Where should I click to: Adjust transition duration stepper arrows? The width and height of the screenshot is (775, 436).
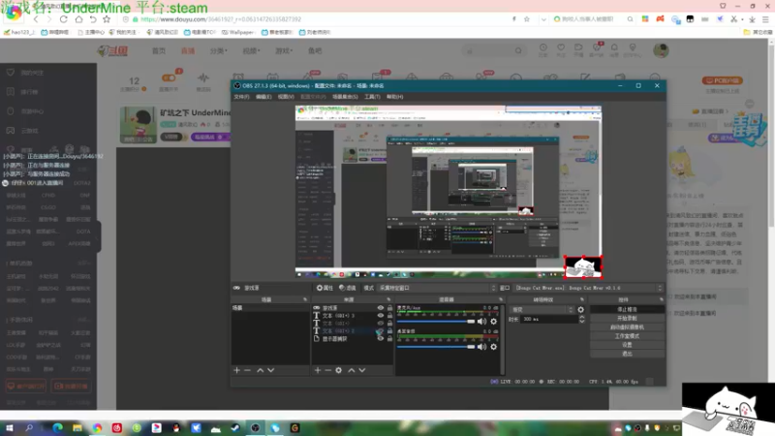click(x=582, y=320)
